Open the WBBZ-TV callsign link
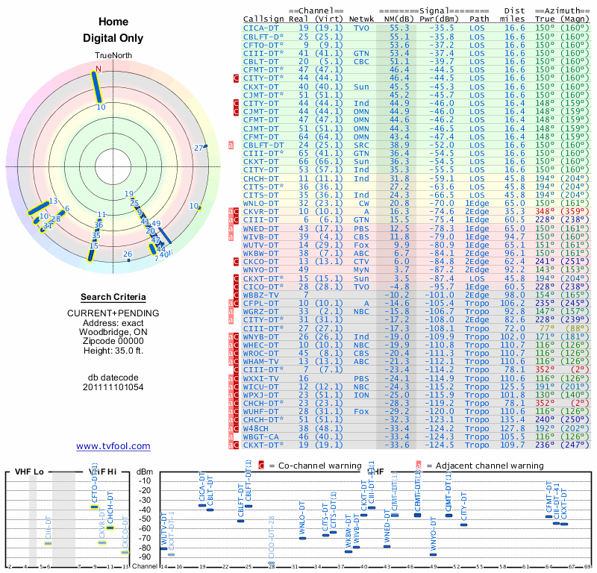This screenshot has width=597, height=573. click(260, 295)
